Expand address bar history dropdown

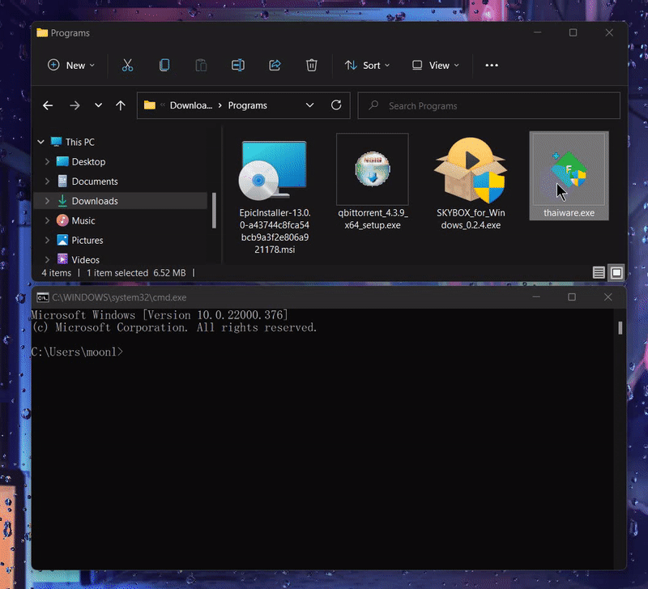[309, 105]
